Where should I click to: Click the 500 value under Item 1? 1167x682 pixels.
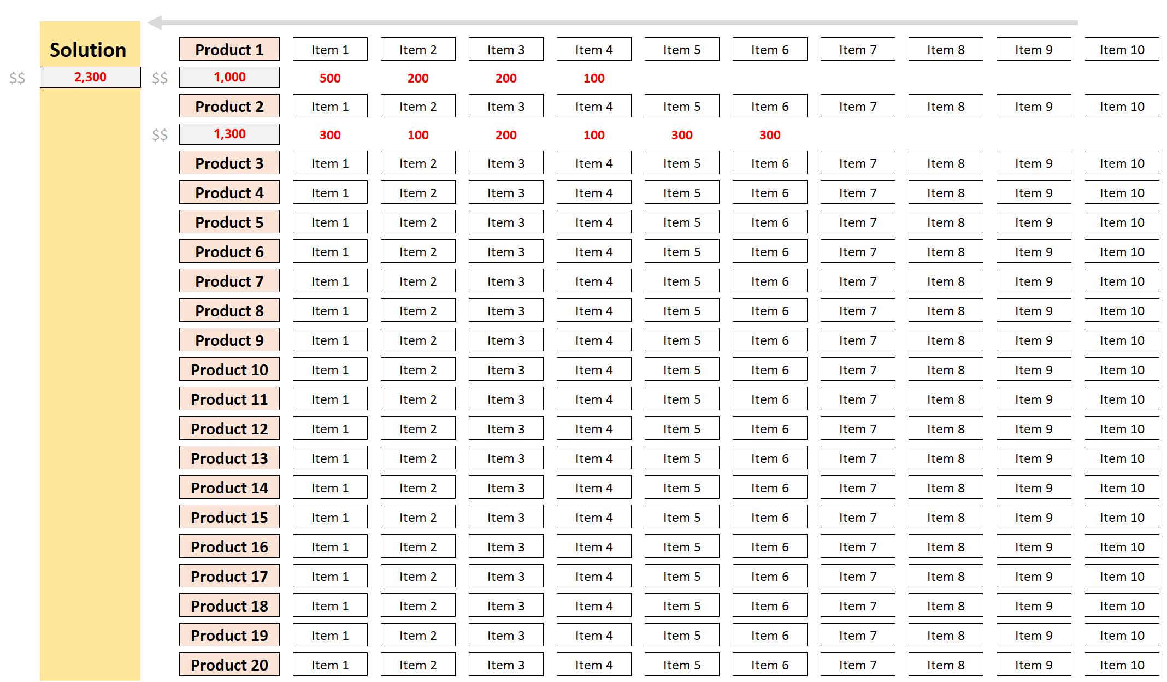click(x=330, y=78)
